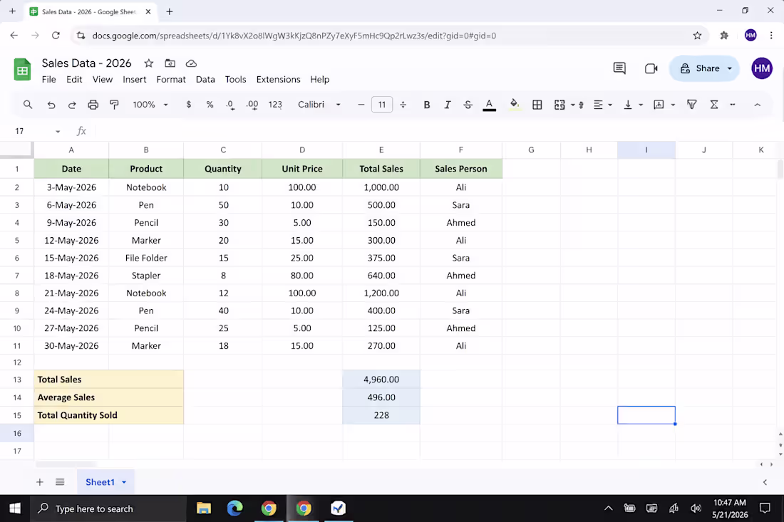The height and width of the screenshot is (522, 784).
Task: Merge cells using the merge icon
Action: coord(559,105)
